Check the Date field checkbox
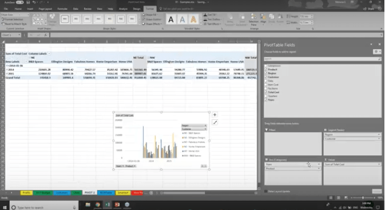The height and width of the screenshot is (210, 389). (x=265, y=81)
